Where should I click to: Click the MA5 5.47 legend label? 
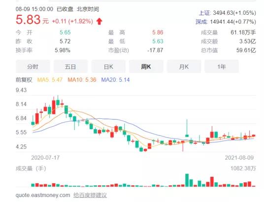(x=50, y=80)
